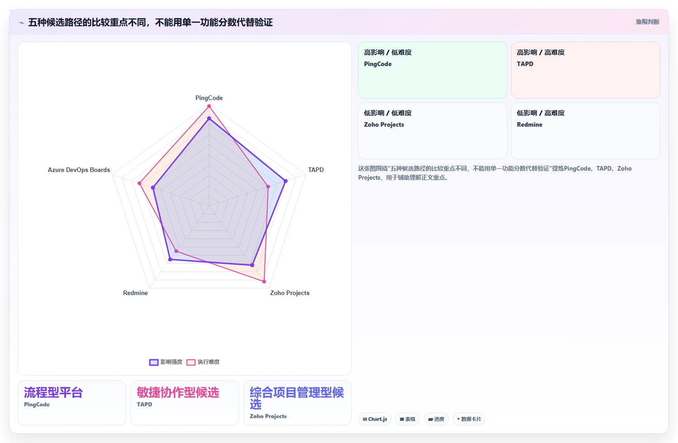Click the 综合项目管理型候选 Zoho Projects card
The image size is (678, 443).
tap(297, 403)
